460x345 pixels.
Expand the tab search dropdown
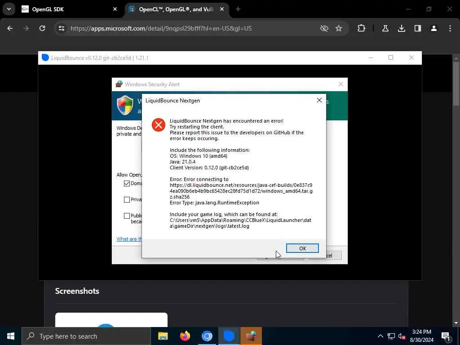pos(9,9)
